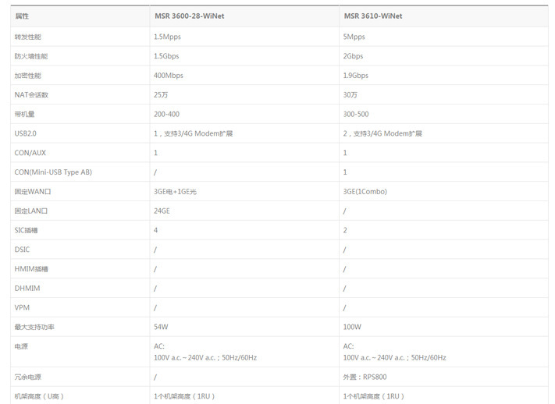Click the CON/AUX row label

[x=30, y=153]
